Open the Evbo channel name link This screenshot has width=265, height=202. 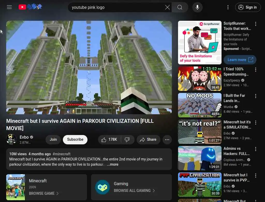coord(24,137)
